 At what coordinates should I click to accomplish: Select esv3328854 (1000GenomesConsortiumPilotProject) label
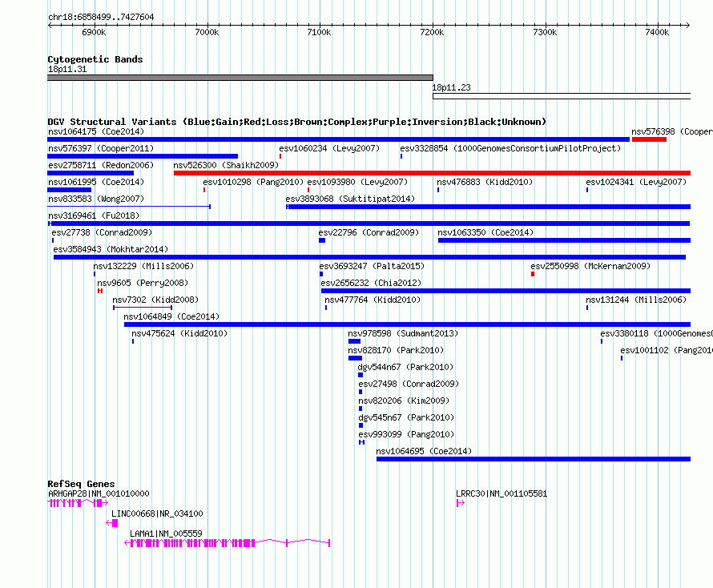(x=510, y=148)
